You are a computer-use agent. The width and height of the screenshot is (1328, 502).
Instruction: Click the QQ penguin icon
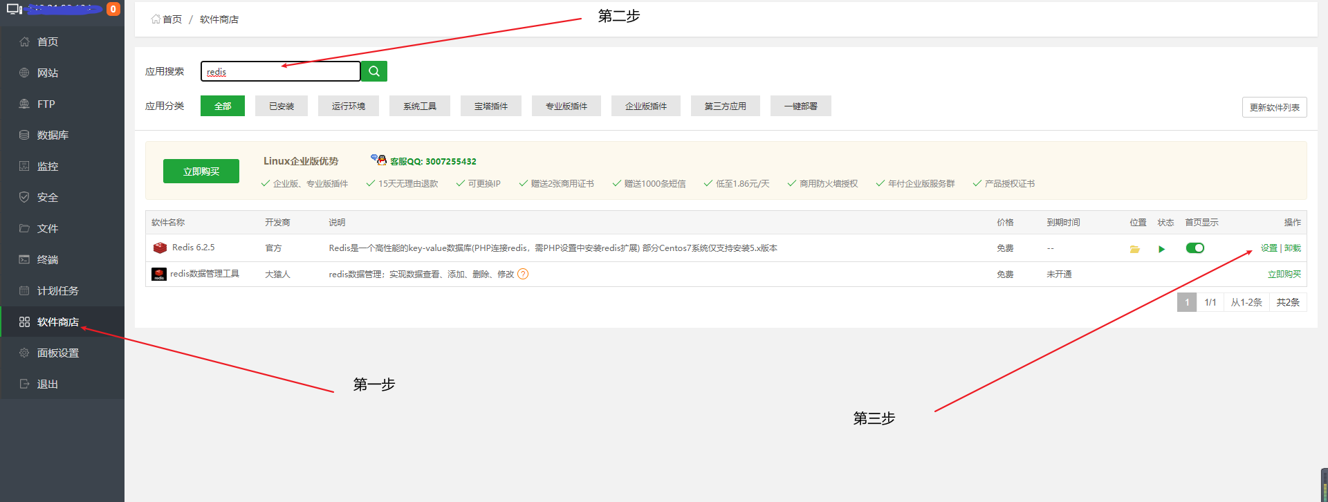click(x=378, y=160)
